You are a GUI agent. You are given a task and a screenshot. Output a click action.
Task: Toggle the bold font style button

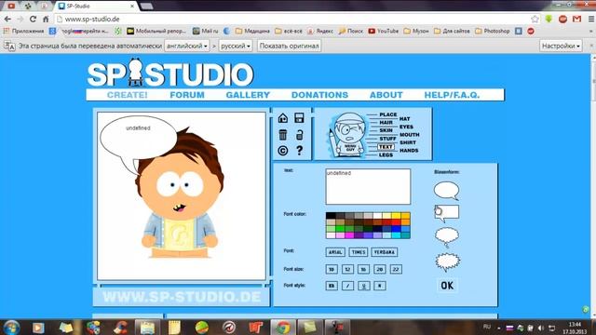pos(332,286)
